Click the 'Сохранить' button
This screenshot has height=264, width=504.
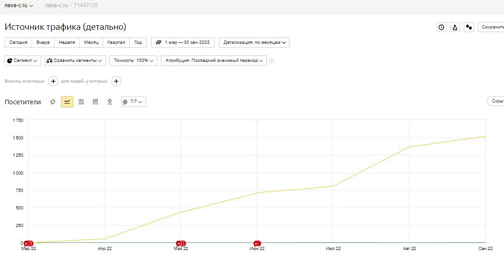(492, 27)
